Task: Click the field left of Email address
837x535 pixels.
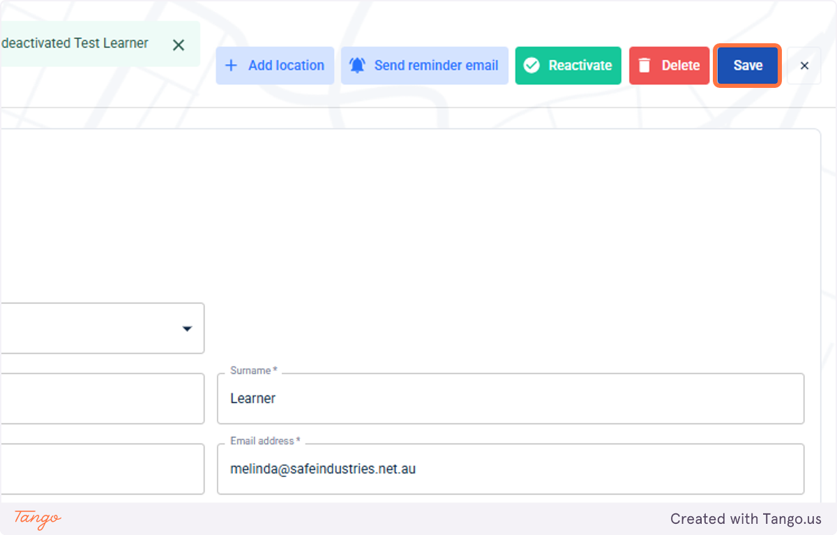Action: click(x=102, y=469)
